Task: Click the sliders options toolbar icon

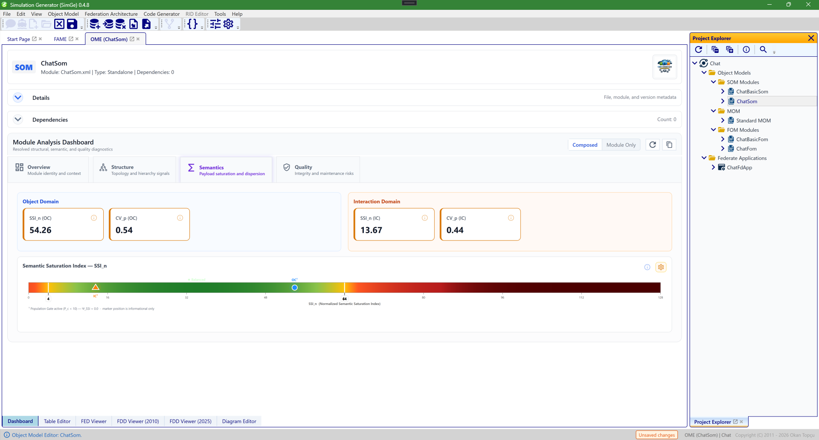Action: 215,24
